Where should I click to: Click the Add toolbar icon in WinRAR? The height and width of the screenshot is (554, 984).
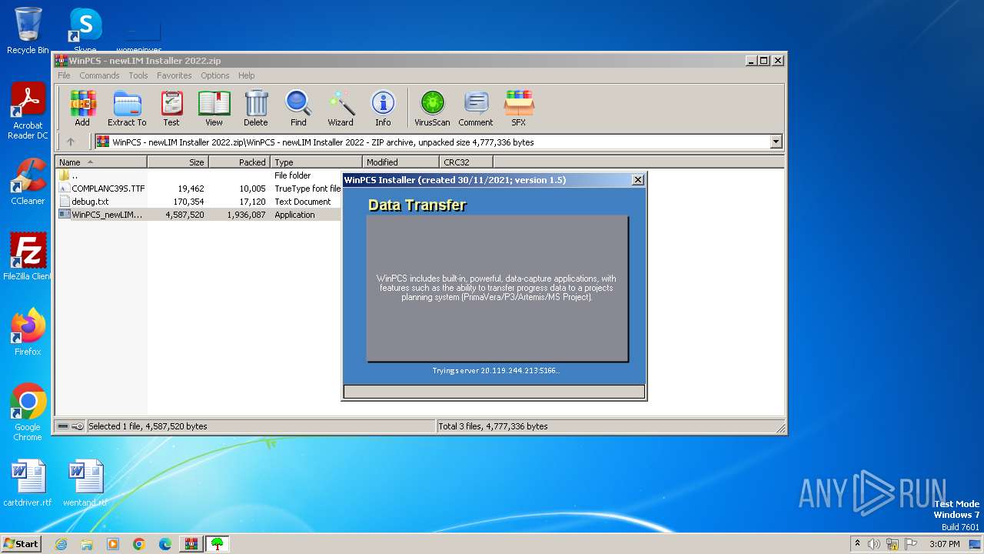tap(82, 108)
